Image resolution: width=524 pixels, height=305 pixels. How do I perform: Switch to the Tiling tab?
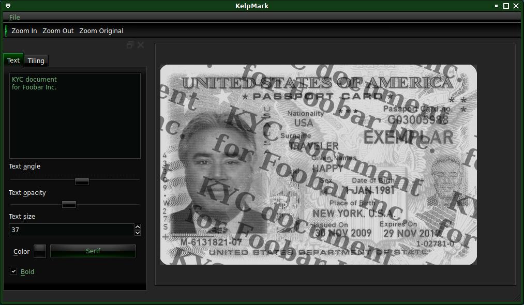(x=36, y=61)
